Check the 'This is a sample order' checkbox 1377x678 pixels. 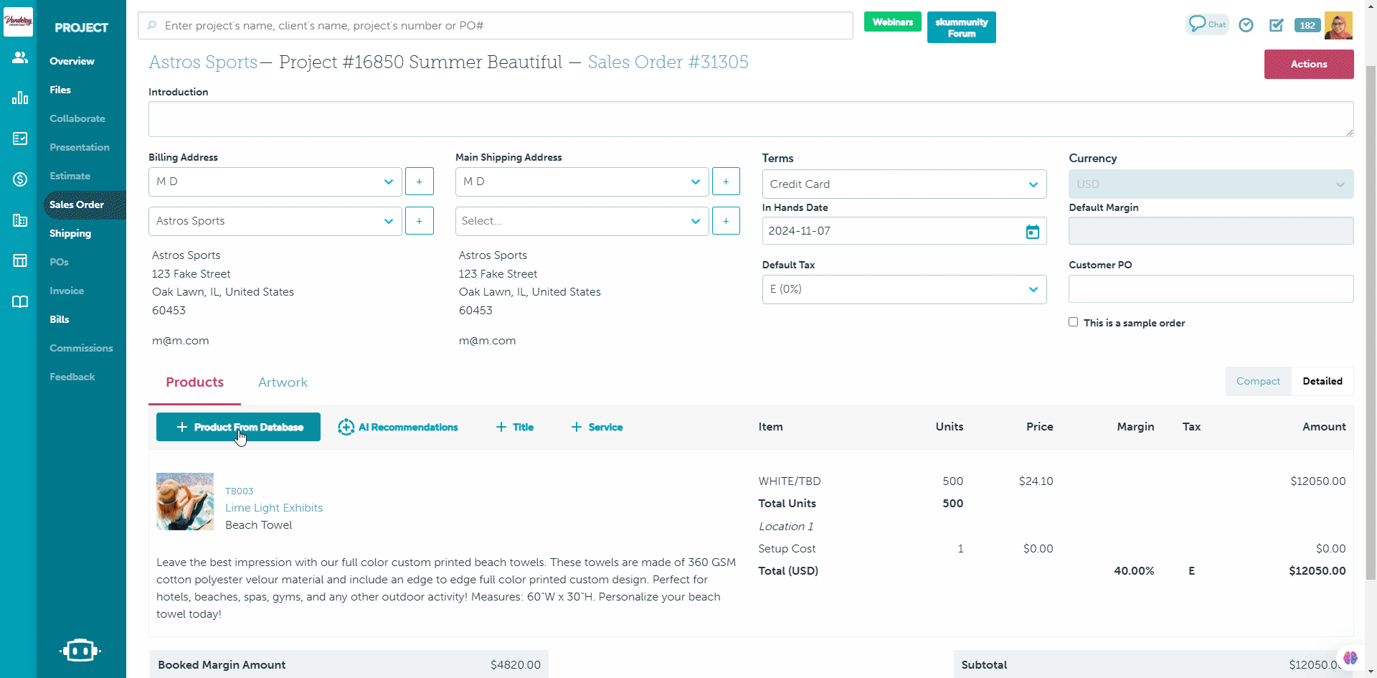point(1073,322)
